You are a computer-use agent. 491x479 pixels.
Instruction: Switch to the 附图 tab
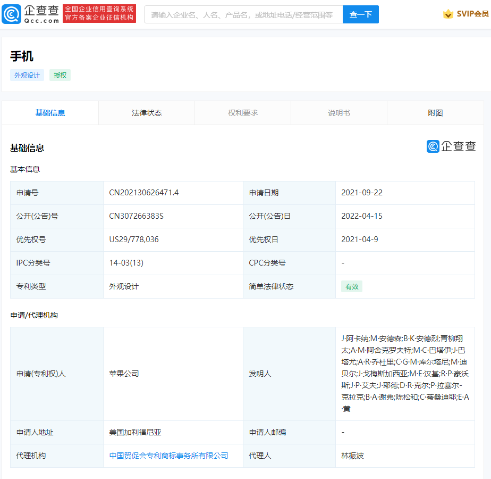click(435, 113)
